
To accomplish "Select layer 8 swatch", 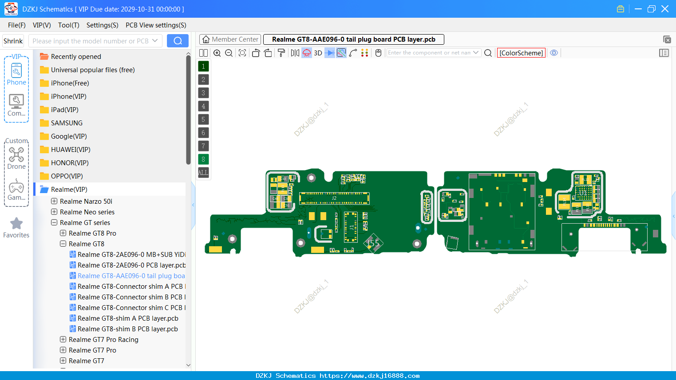I will [203, 159].
